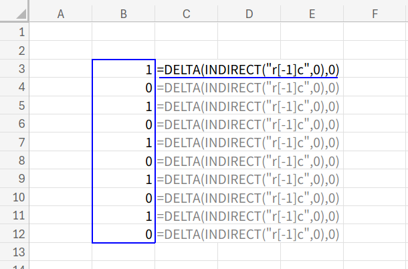Click cell B3 containing value 1
The width and height of the screenshot is (408, 269).
point(124,69)
